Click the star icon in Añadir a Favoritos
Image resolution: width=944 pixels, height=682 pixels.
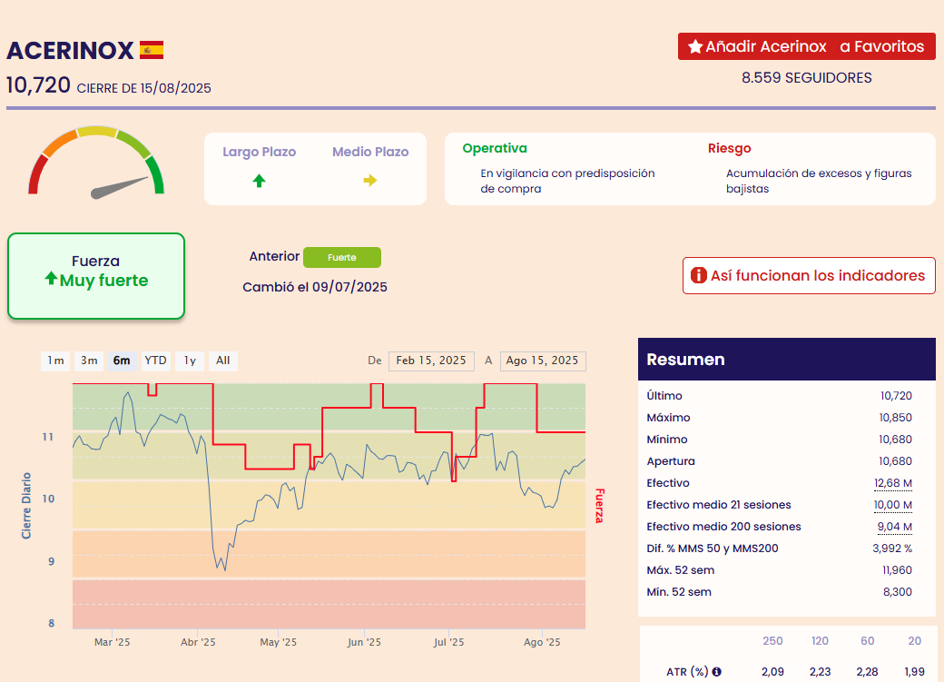point(695,46)
